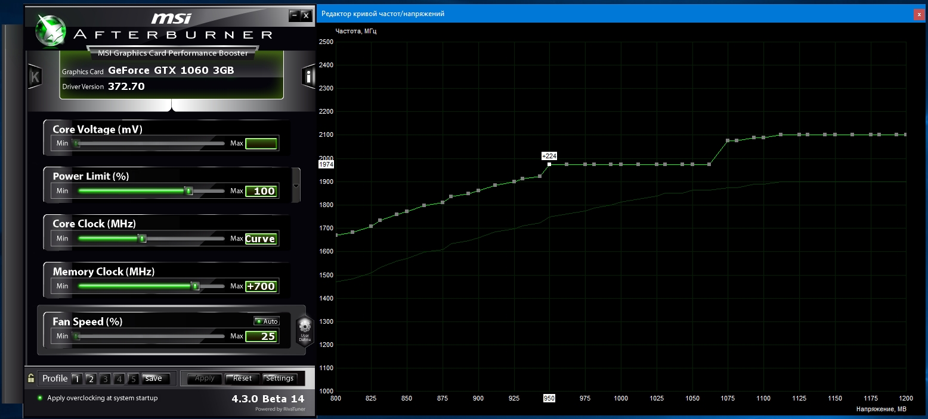Click the Apply button
The width and height of the screenshot is (928, 419).
205,379
